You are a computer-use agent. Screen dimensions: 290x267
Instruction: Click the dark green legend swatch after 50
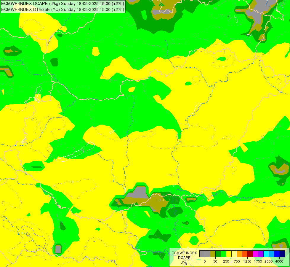click(218, 254)
